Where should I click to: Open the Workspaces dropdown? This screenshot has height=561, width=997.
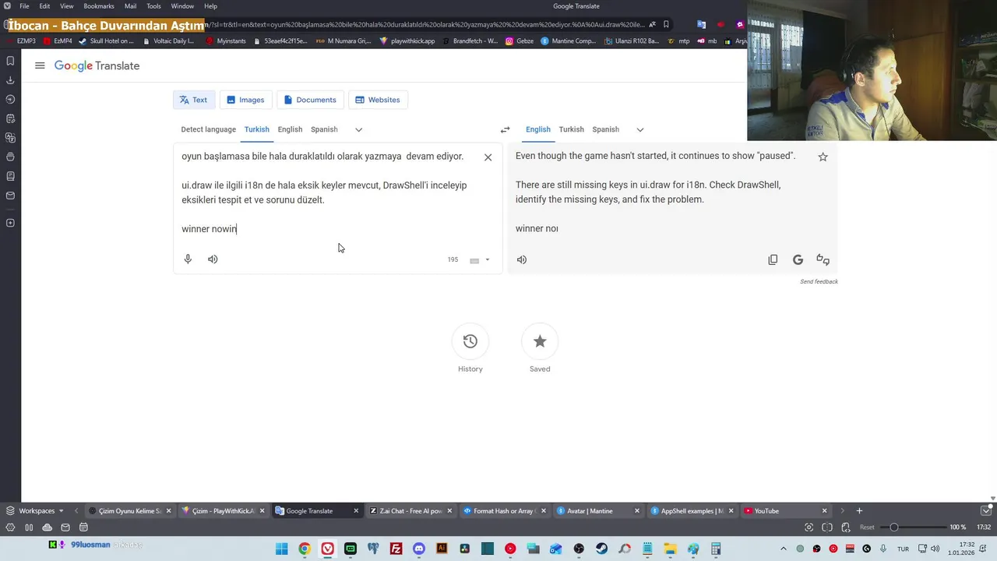coord(35,511)
